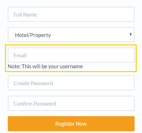Click the 'Confirm Password' placeholder text

pyautogui.click(x=35, y=104)
